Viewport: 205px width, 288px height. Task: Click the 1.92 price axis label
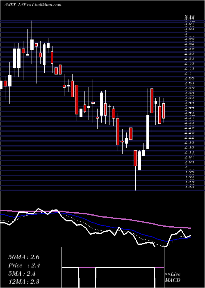tap(189, 177)
